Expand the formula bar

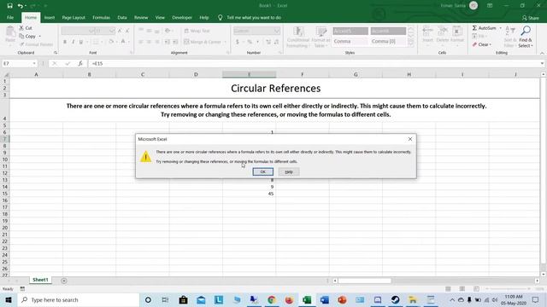tap(542, 64)
